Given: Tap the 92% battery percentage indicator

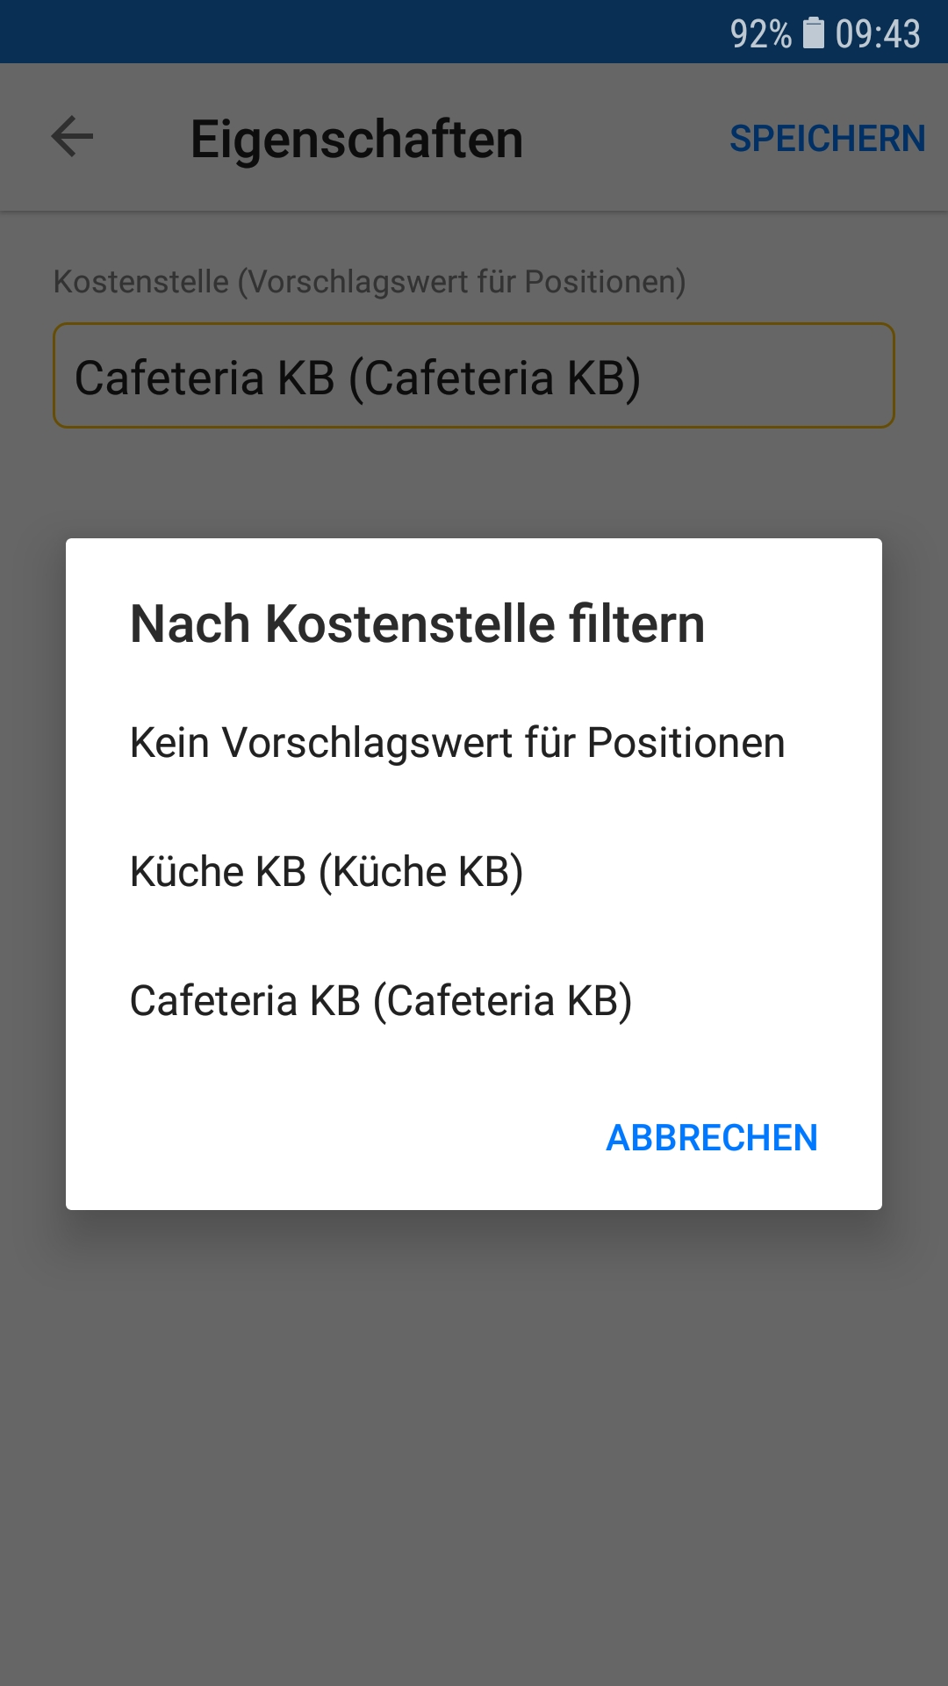Looking at the screenshot, I should [x=760, y=34].
